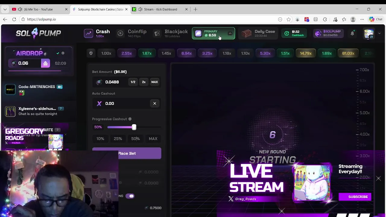Screen dimensions: 386x217
Task: Click the video camera badge next to Code-MNTRENCHES
Action: point(60,87)
